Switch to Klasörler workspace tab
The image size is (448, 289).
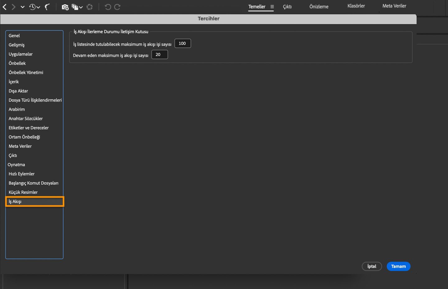click(356, 6)
